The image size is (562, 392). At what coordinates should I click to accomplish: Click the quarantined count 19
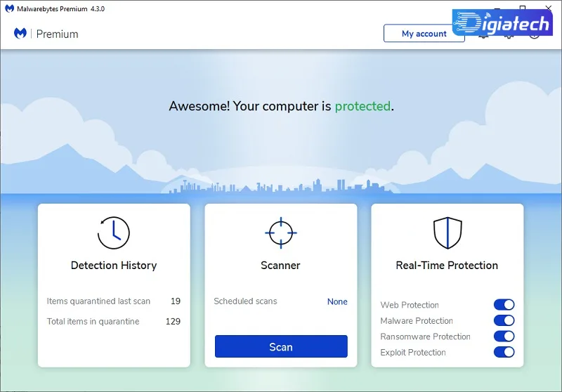[176, 301]
